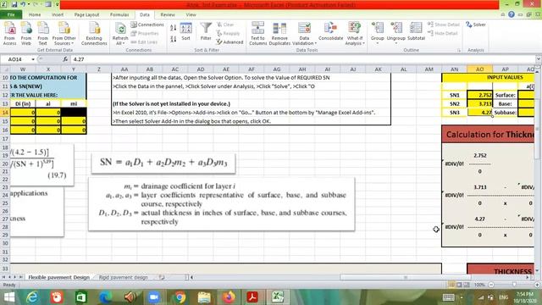Viewport: 542px width, 305px height.
Task: Click Remove Duplicates
Action: 279,33
